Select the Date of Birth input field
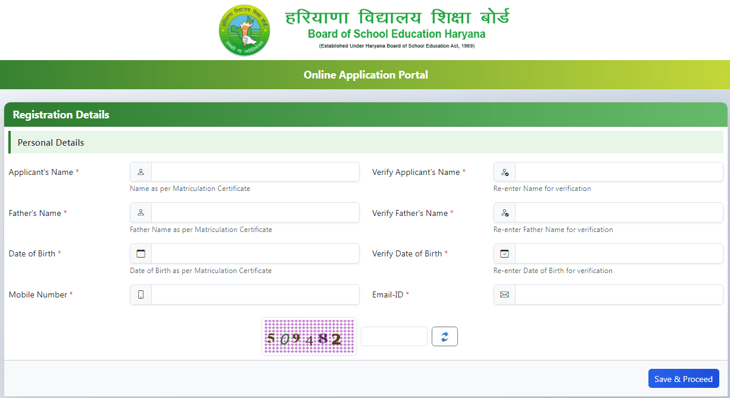This screenshot has height=398, width=730. click(256, 253)
